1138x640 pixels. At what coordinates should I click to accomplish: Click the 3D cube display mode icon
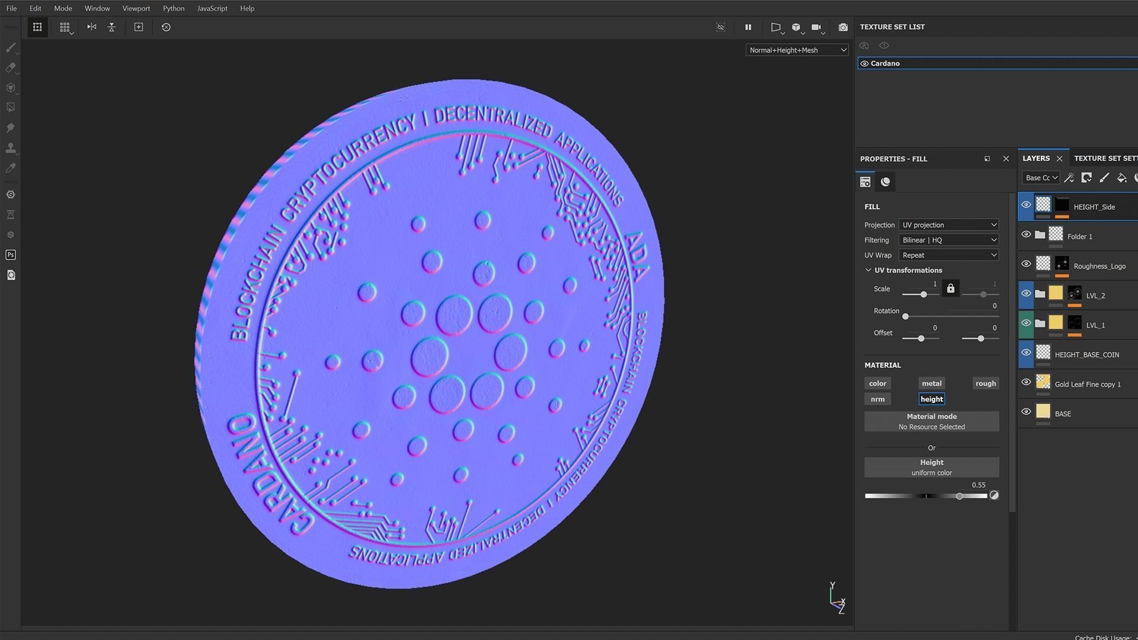point(796,27)
